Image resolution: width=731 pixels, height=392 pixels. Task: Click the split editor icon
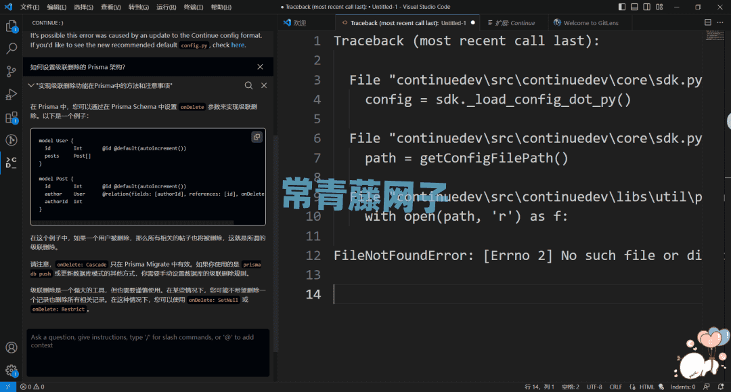pos(708,22)
